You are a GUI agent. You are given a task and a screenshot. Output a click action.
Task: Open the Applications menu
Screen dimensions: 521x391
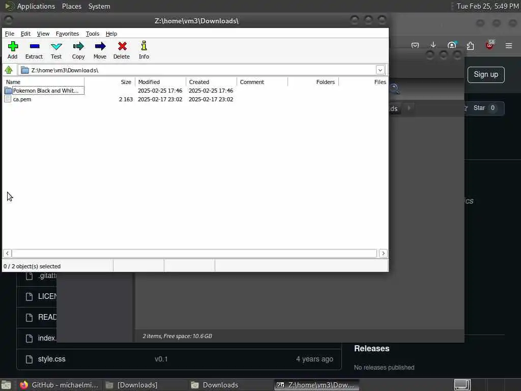click(x=36, y=6)
